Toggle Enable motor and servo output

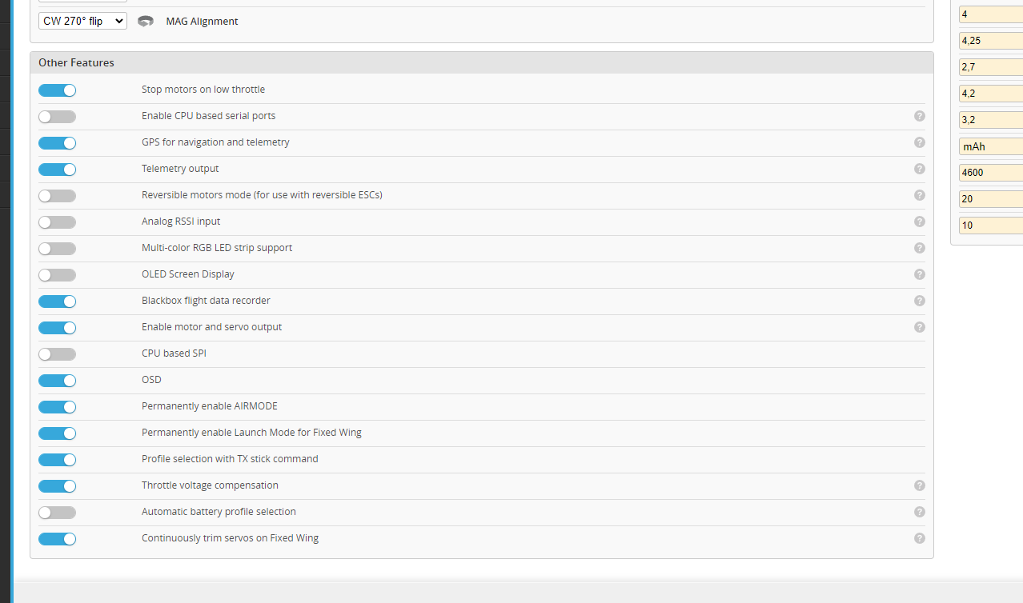(x=57, y=328)
